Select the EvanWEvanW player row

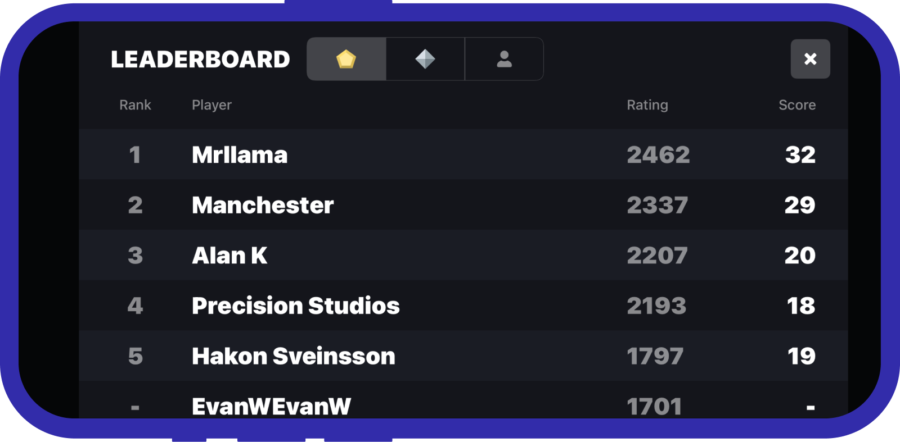click(x=271, y=406)
